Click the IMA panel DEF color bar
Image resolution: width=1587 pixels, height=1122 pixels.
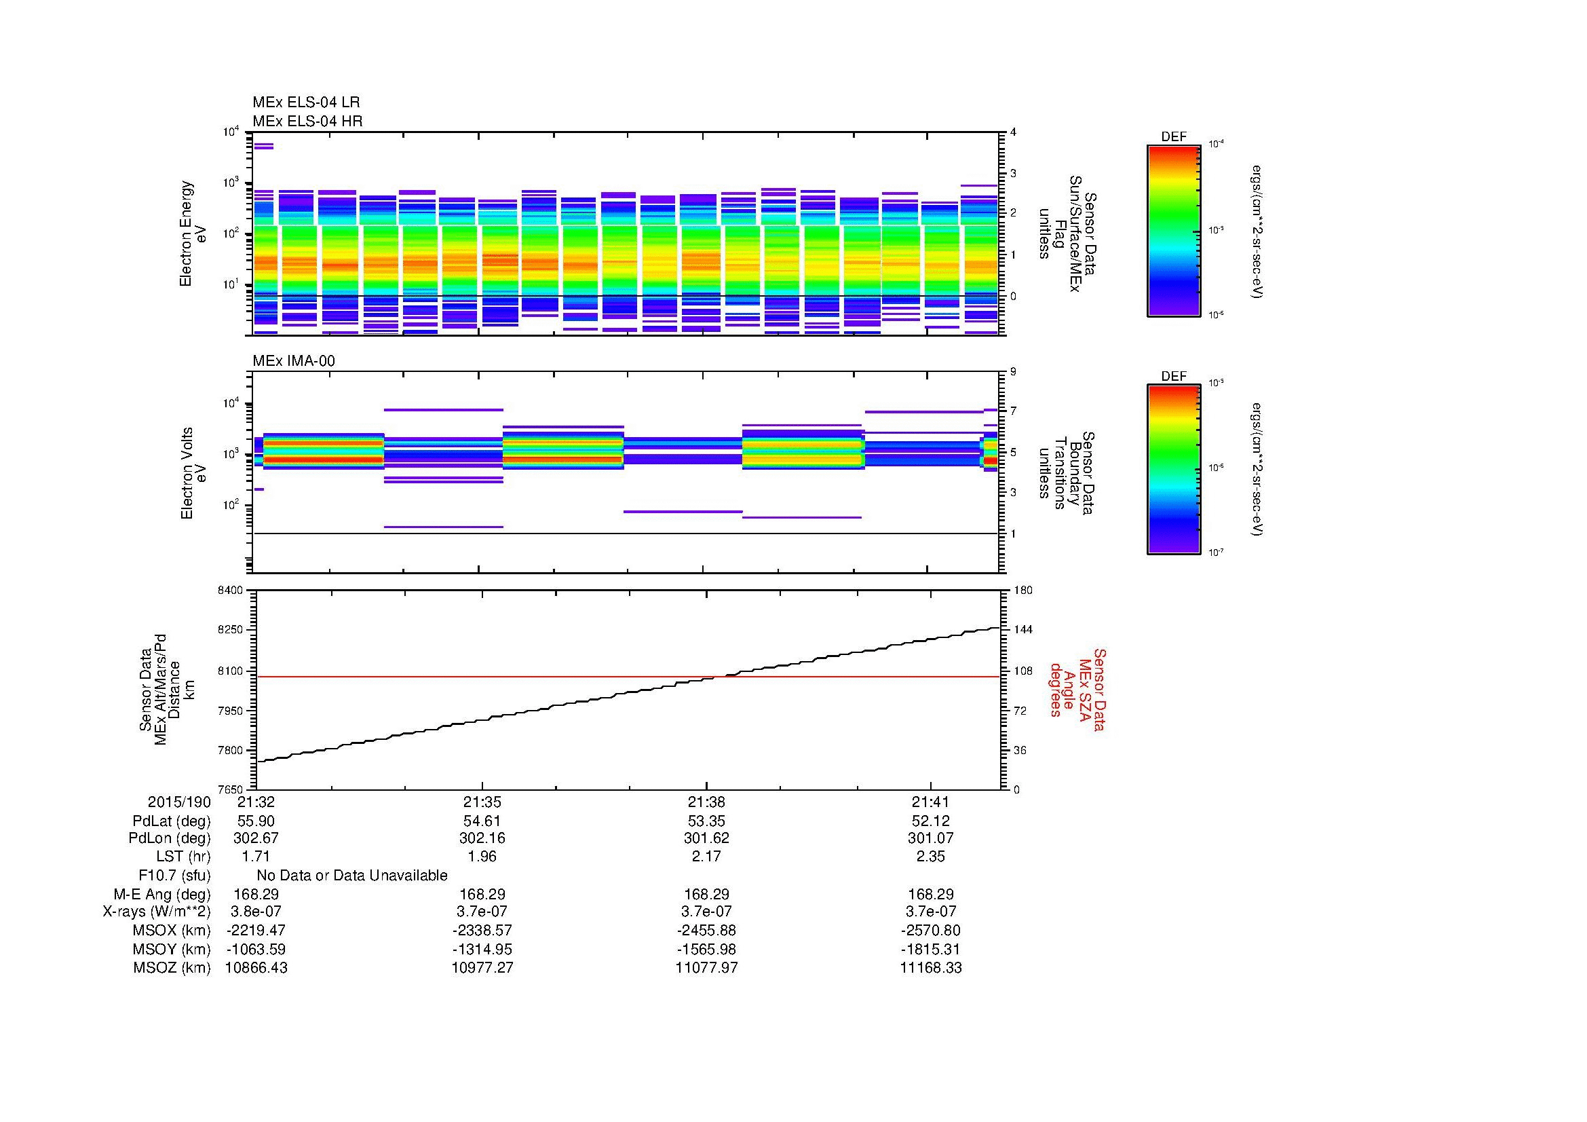pos(1174,470)
